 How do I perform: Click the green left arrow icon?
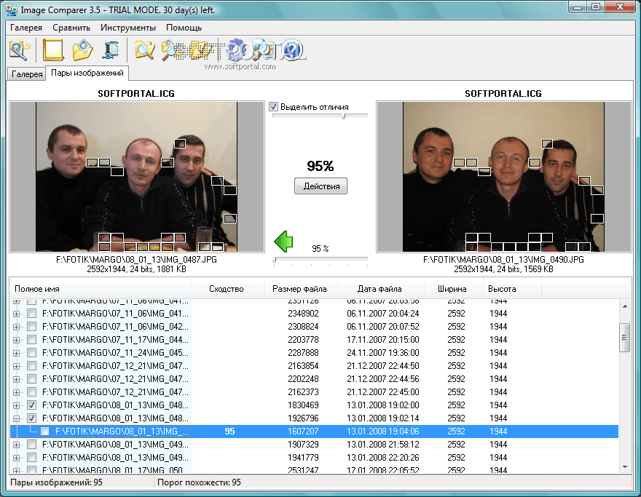(283, 242)
